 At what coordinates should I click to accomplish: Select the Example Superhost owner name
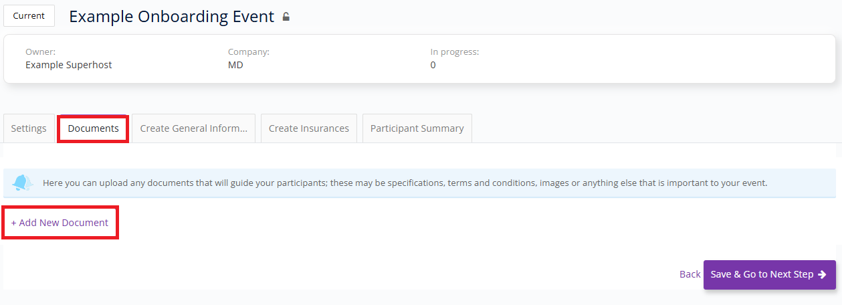(69, 65)
